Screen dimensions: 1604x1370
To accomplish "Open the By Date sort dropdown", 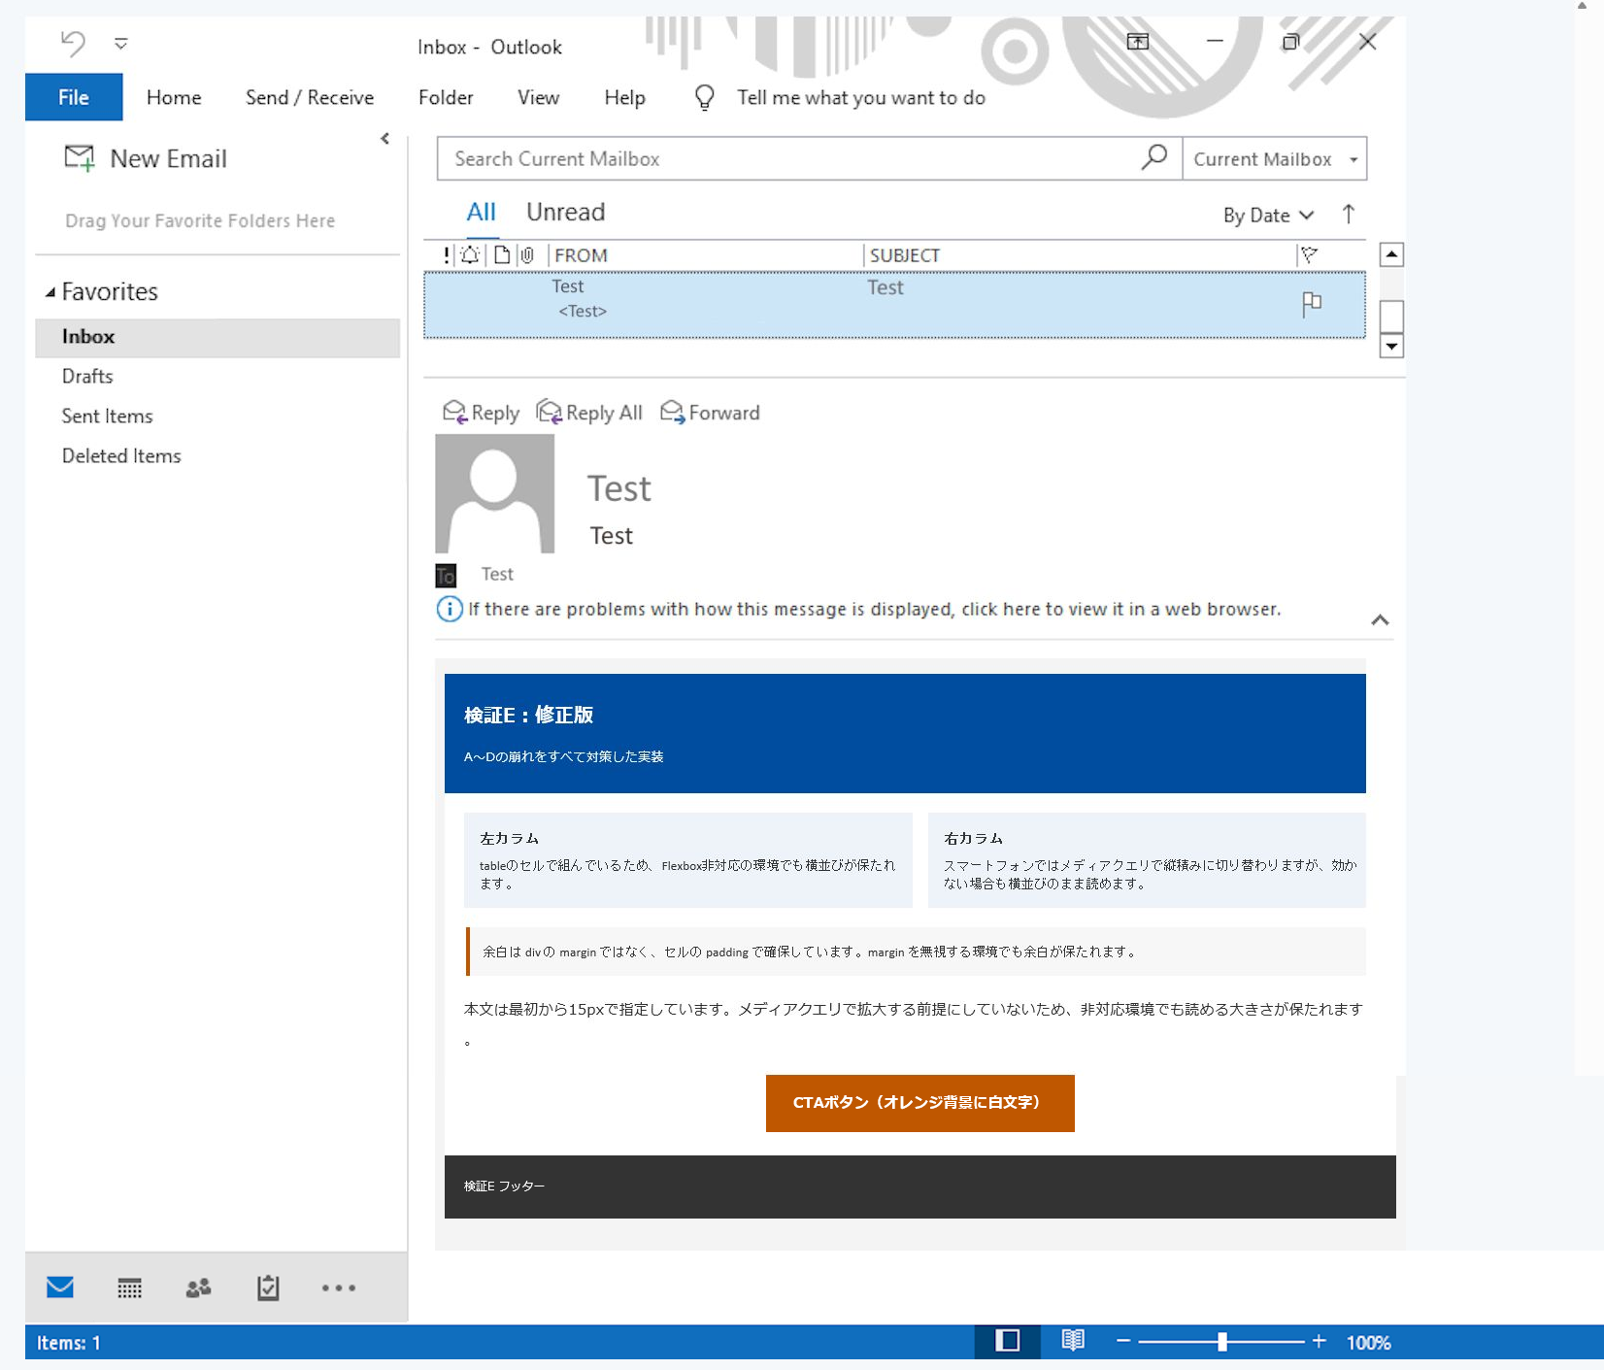I will pyautogui.click(x=1268, y=216).
